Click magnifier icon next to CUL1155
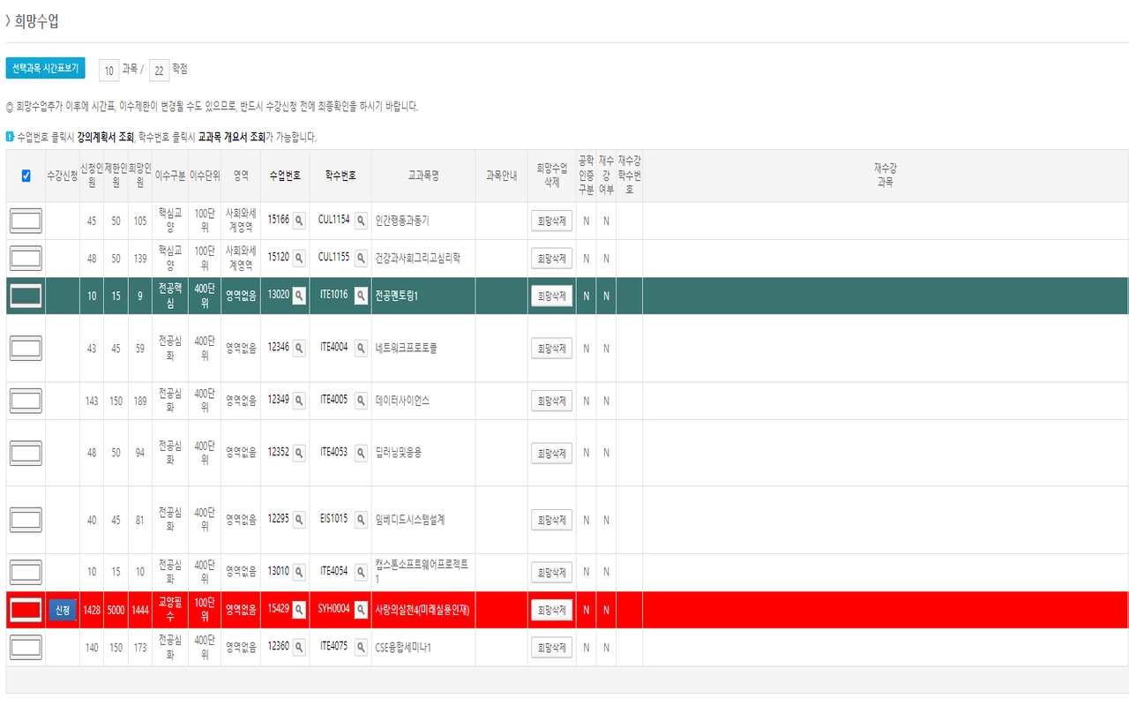This screenshot has width=1129, height=706. (361, 259)
